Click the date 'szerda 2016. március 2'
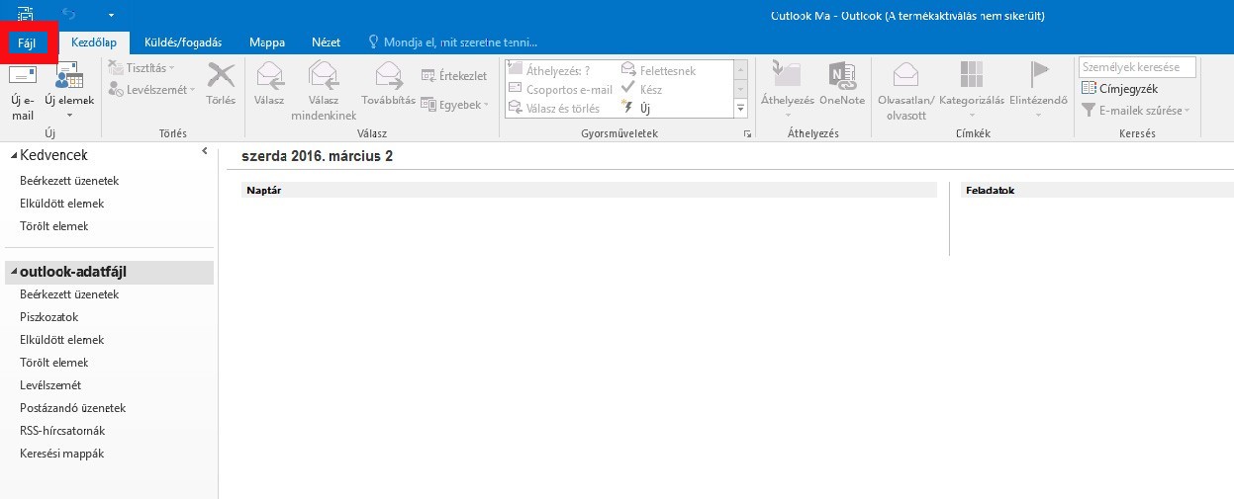Screen dimensions: 1234x499 pos(317,156)
